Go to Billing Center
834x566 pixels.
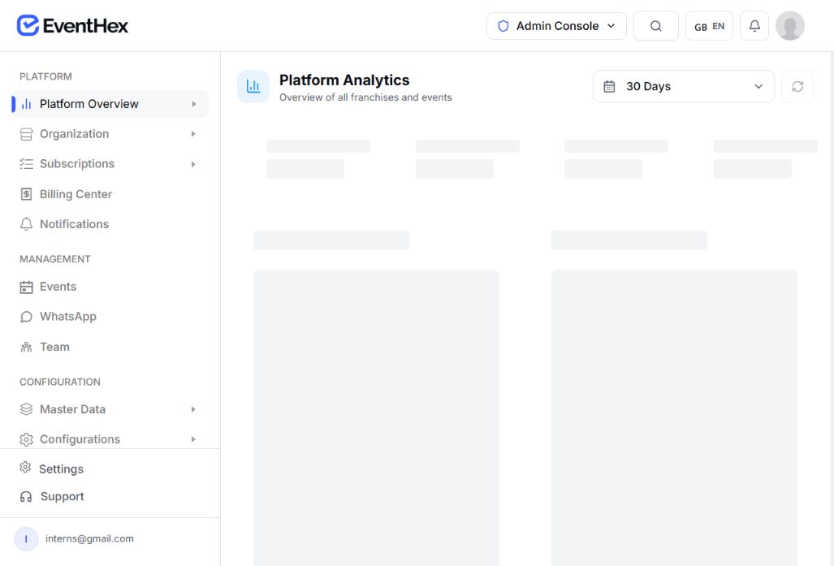[110, 194]
